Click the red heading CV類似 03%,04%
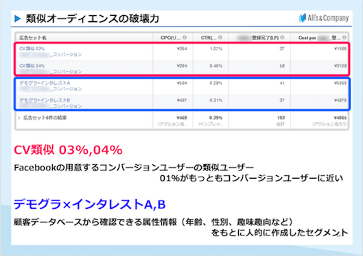363x256 pixels. [68, 150]
